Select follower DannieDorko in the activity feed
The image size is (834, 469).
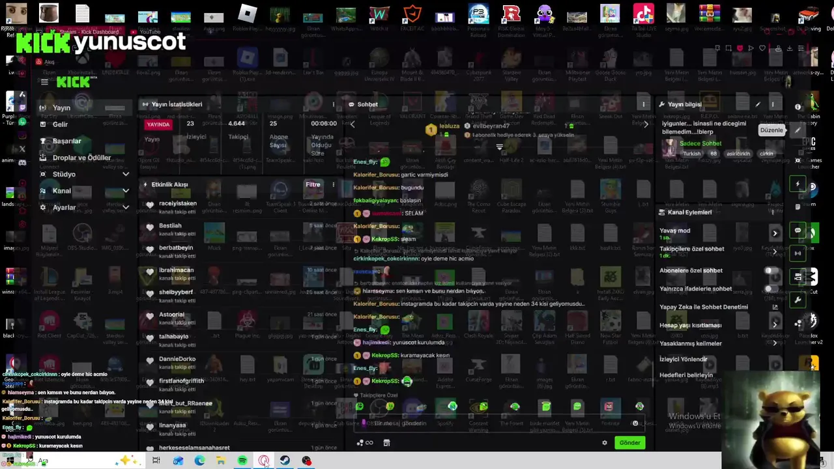coord(177,359)
